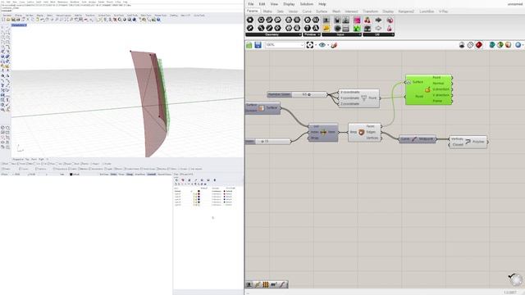Switch to the Maths component tab
The height and width of the screenshot is (295, 525).
click(267, 11)
